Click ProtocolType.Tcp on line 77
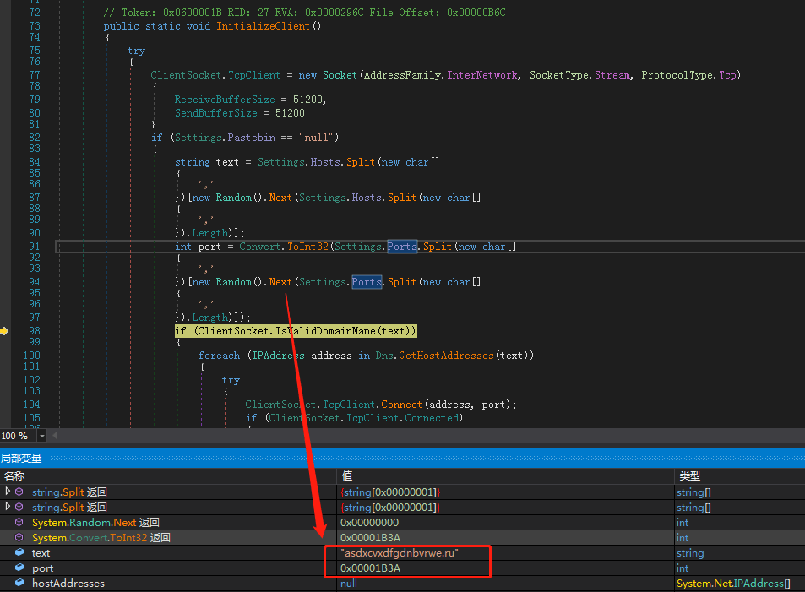Image resolution: width=805 pixels, height=592 pixels. (689, 75)
